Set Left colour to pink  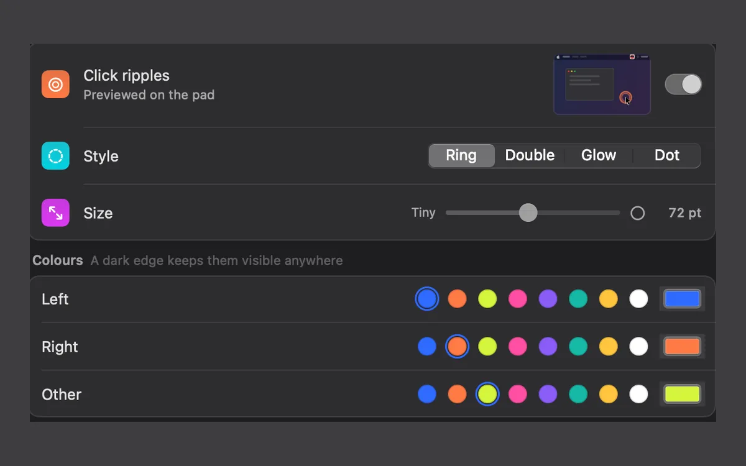[518, 299]
